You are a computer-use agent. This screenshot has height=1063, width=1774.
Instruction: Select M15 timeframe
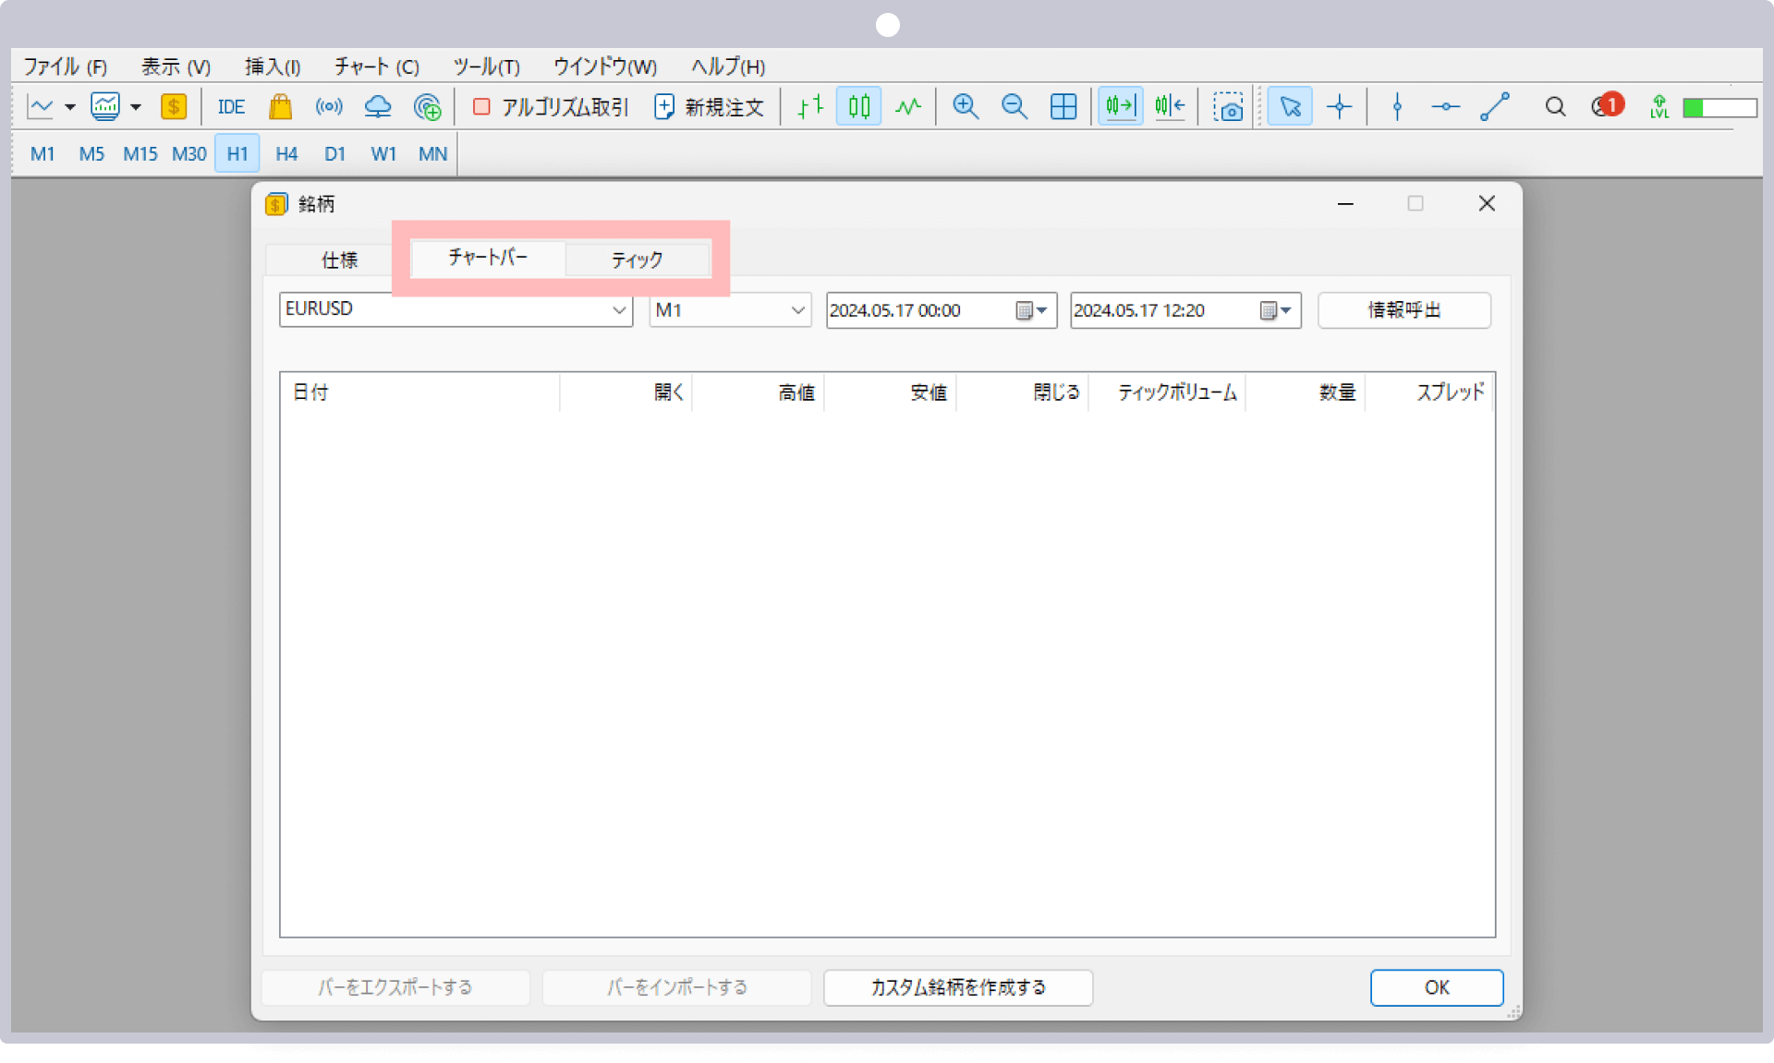140,154
